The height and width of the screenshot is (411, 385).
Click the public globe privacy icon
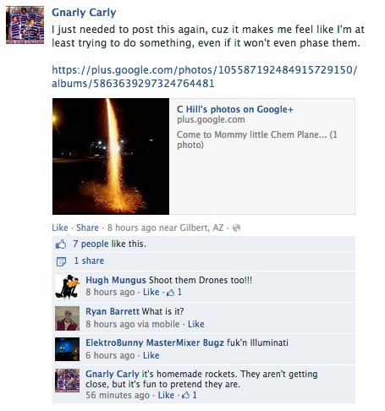tap(237, 227)
